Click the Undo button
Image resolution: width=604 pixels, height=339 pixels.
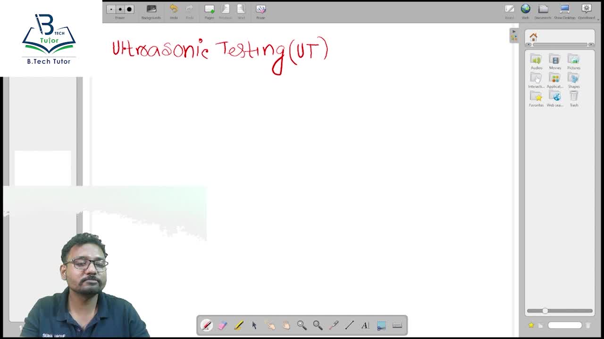174,11
